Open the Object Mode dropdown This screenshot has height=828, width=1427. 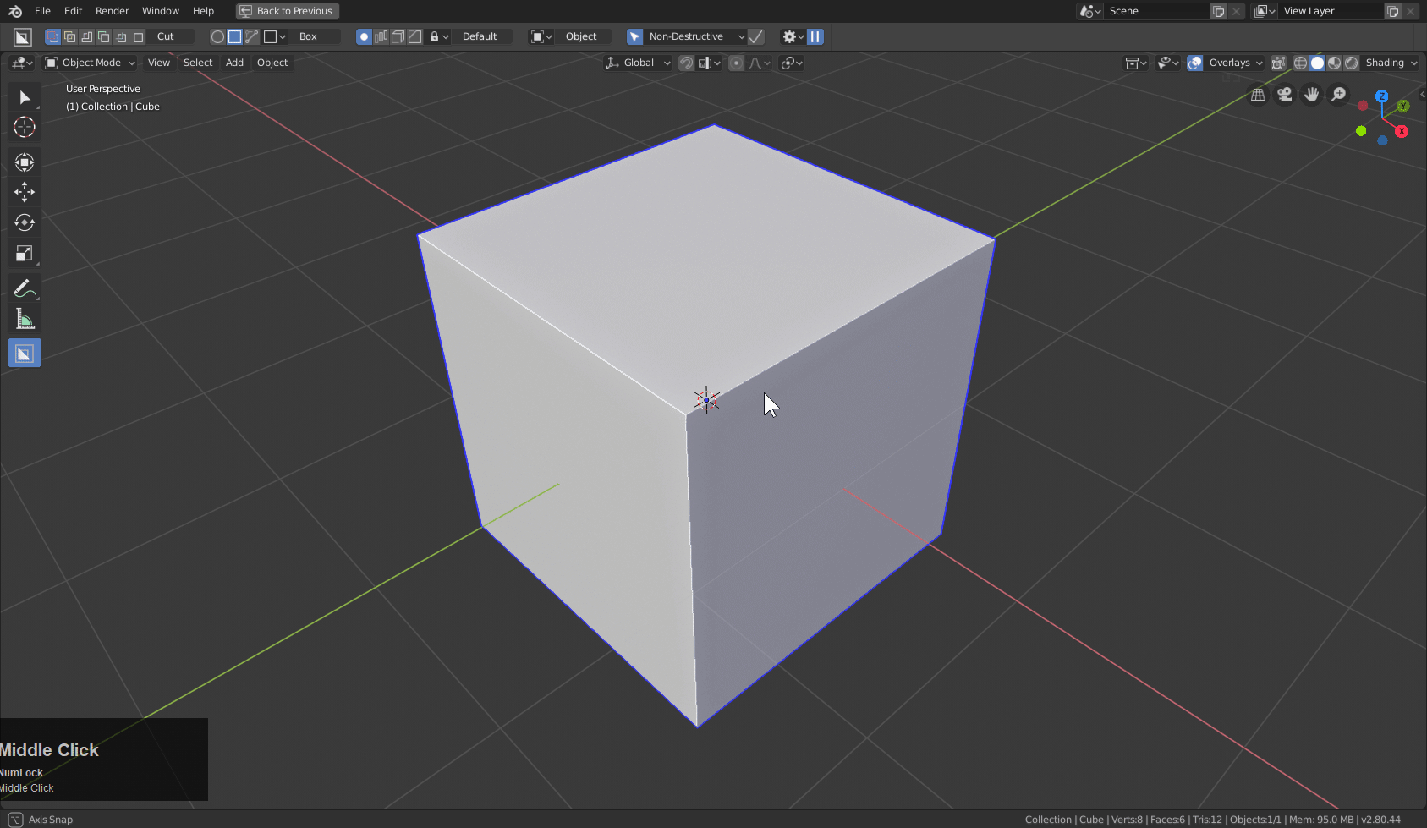click(x=91, y=63)
